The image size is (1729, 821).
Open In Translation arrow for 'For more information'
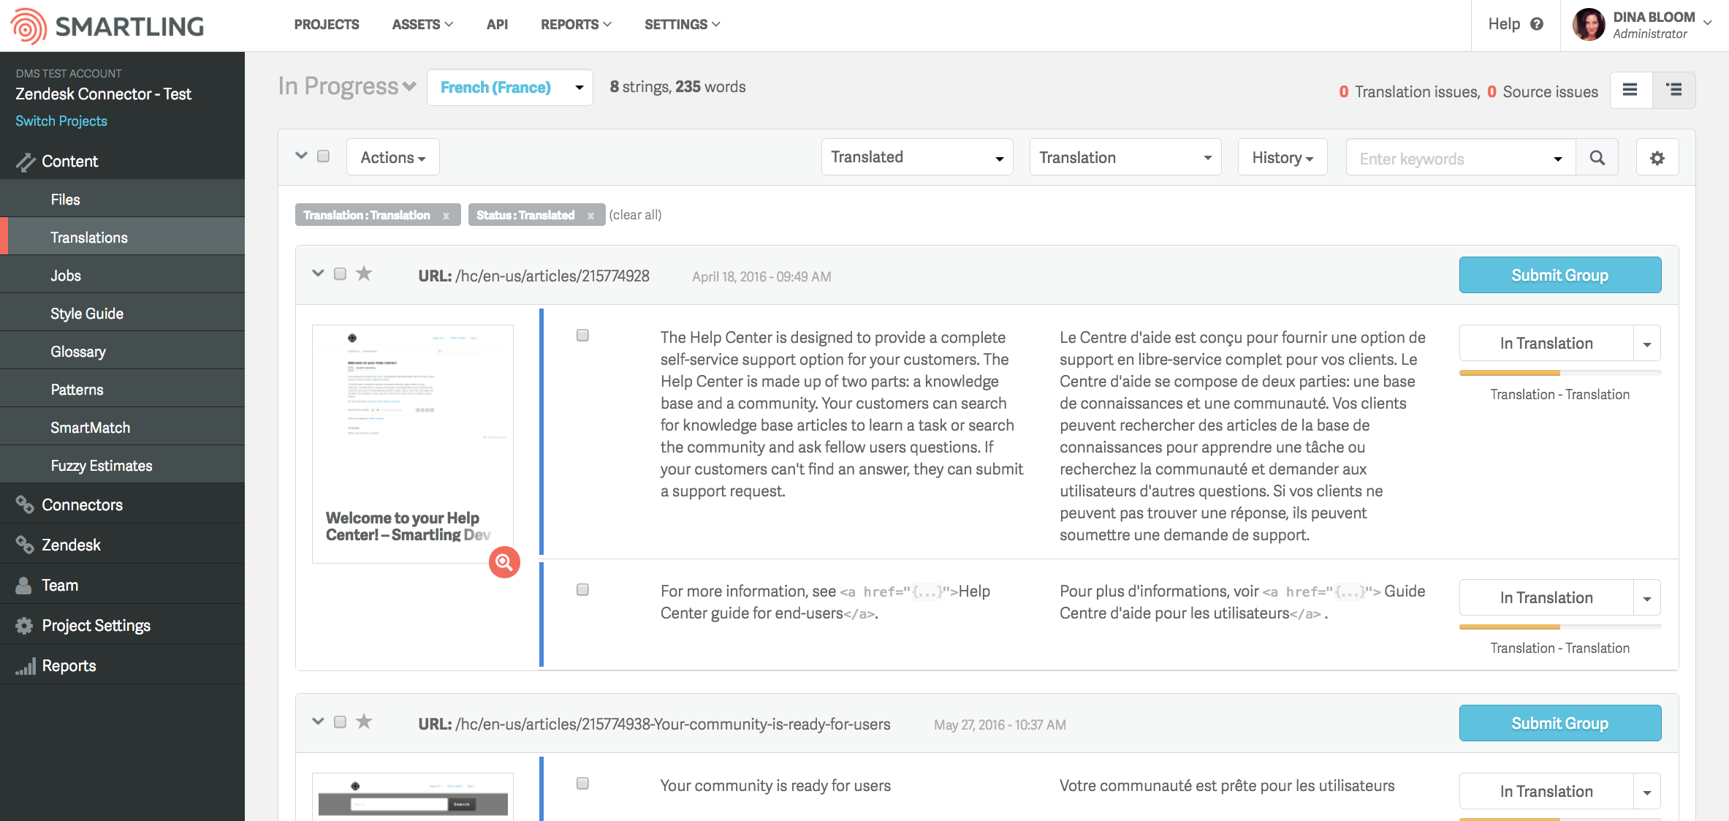coord(1647,599)
